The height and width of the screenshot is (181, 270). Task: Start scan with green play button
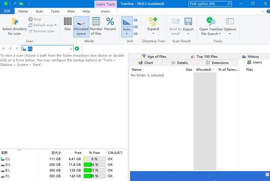pos(77,49)
